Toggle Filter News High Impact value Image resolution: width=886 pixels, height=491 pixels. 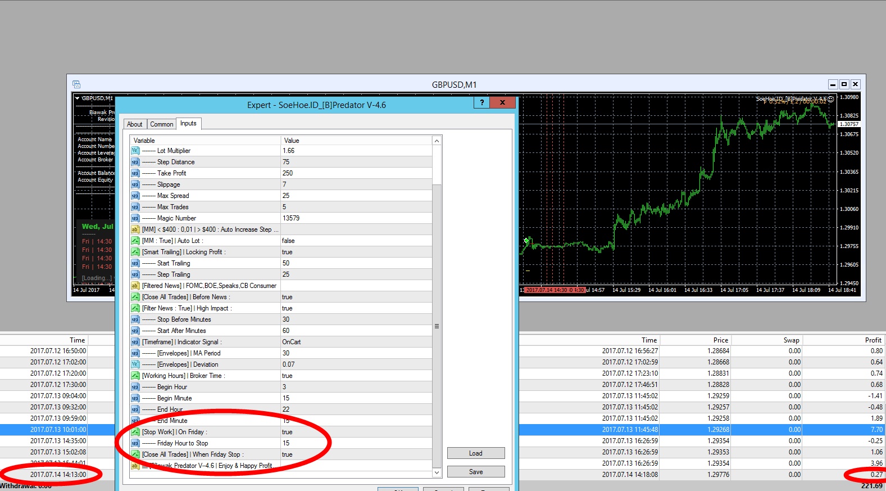tap(356, 308)
